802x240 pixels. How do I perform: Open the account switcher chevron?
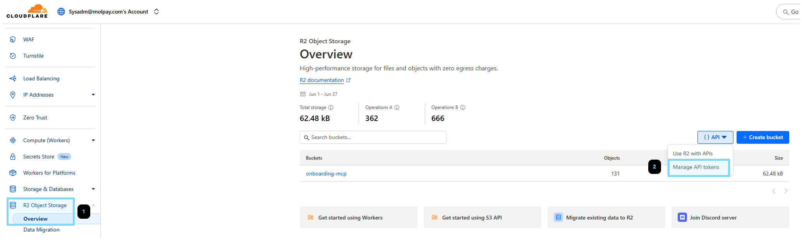(156, 12)
